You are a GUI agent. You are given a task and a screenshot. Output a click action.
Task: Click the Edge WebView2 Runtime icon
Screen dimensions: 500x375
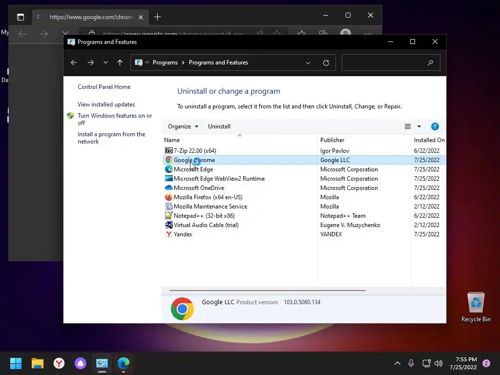168,178
